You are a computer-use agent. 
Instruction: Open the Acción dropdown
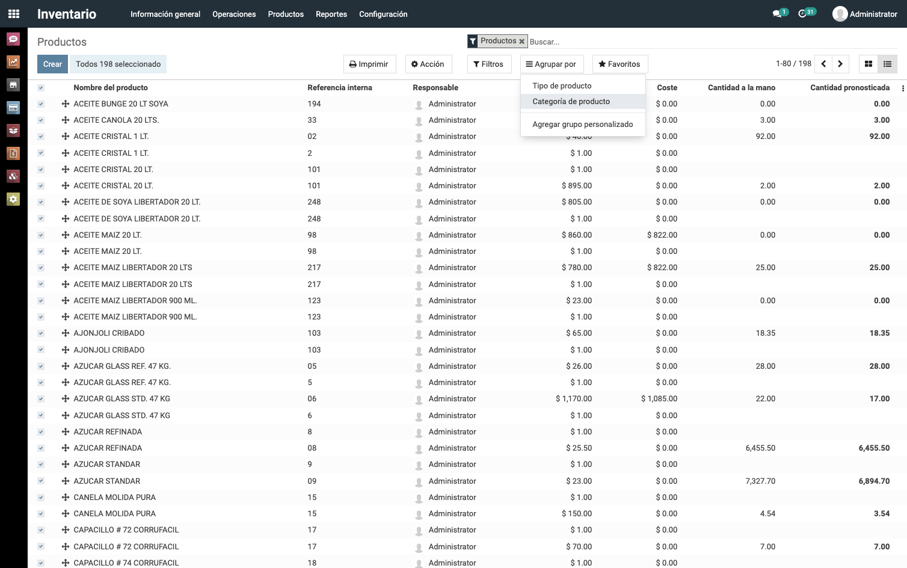tap(428, 64)
